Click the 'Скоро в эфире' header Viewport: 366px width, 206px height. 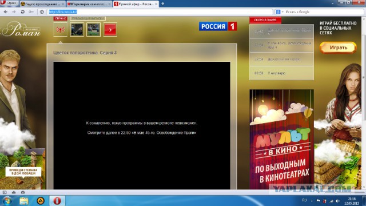tap(265, 20)
